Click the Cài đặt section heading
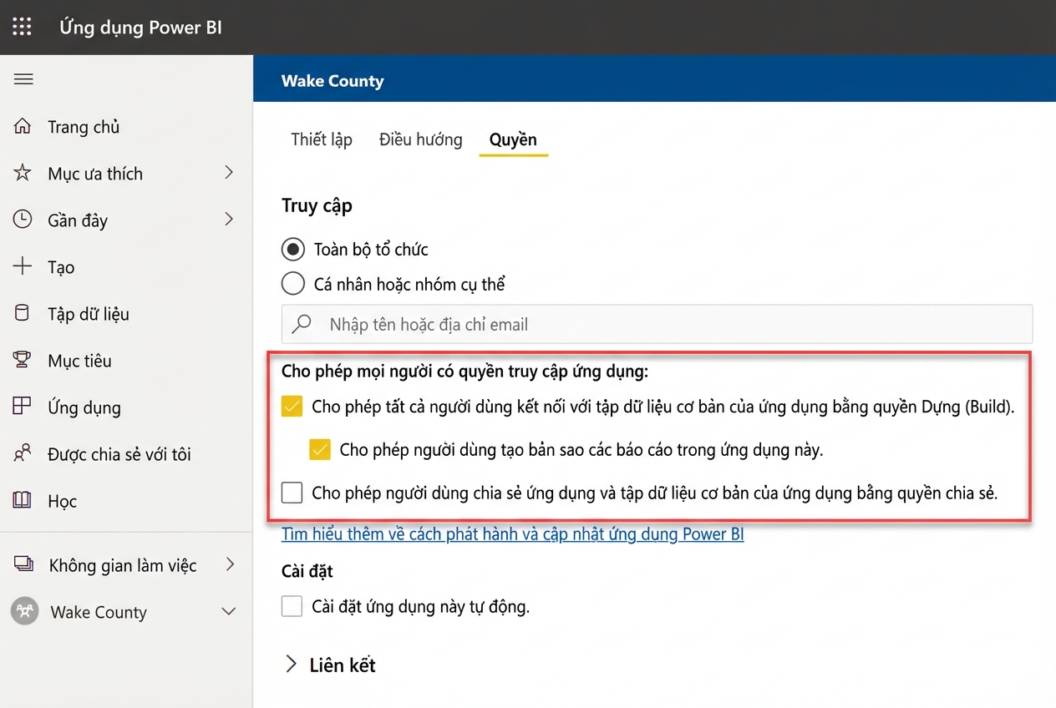1056x708 pixels. point(307,571)
